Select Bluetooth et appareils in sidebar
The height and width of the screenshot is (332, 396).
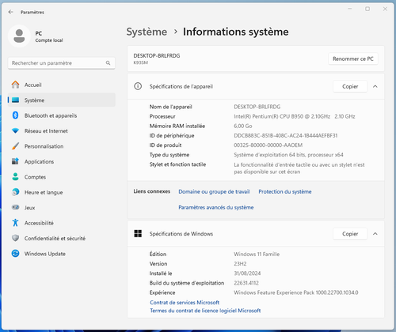click(x=62, y=115)
